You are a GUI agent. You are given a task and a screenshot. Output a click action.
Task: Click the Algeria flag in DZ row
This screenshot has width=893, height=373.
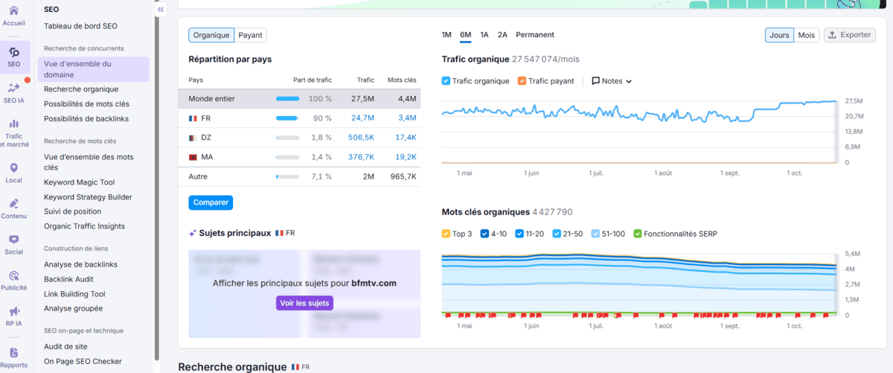(x=193, y=138)
